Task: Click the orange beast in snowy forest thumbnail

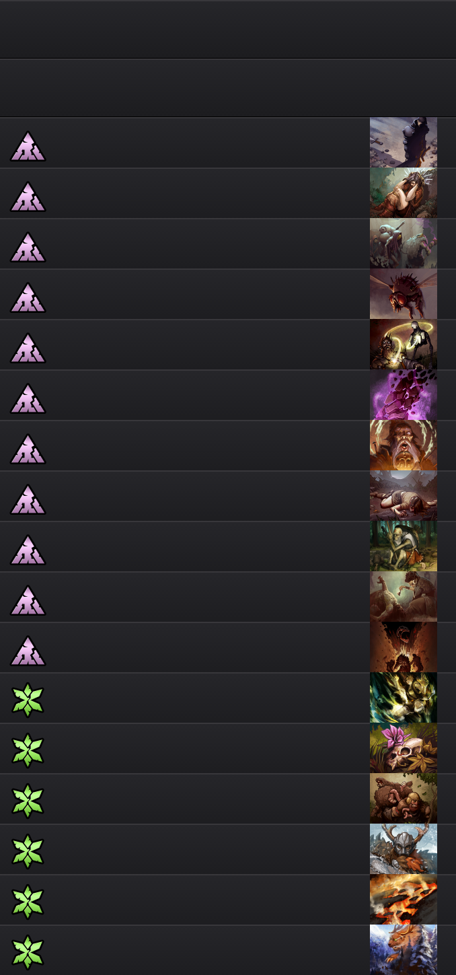Action: [404, 950]
